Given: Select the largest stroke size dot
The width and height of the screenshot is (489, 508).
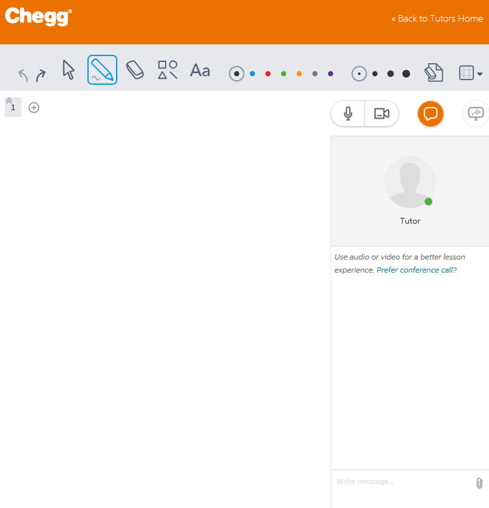Looking at the screenshot, I should (x=406, y=74).
